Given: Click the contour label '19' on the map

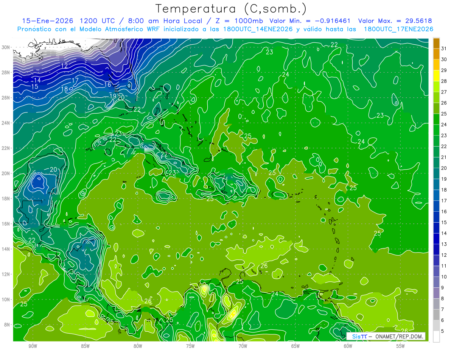Looking at the screenshot, I should (113, 96).
